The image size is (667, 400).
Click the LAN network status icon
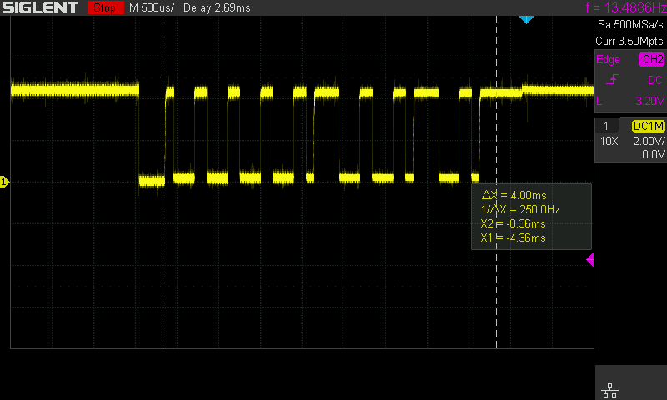click(x=608, y=389)
